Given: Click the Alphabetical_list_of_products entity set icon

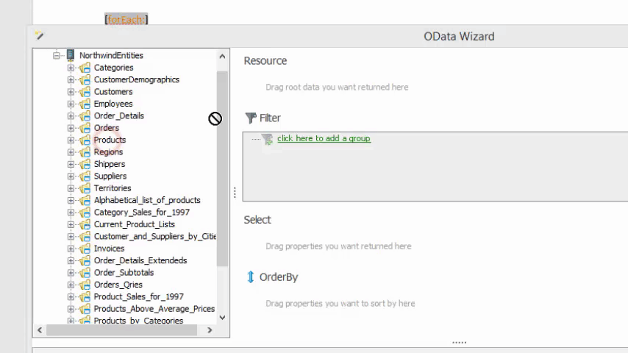Looking at the screenshot, I should pos(85,200).
